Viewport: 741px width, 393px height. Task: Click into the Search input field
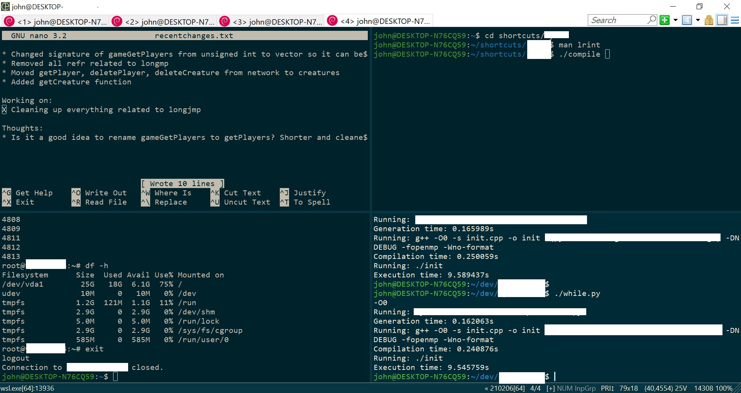(617, 20)
